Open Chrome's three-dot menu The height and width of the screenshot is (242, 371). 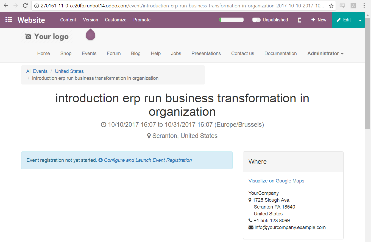[364, 5]
